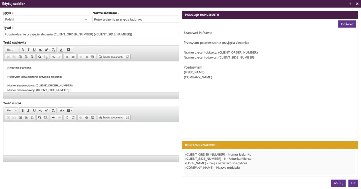Click the PODGLĄD DOKUMENTU panel header

click(x=270, y=15)
